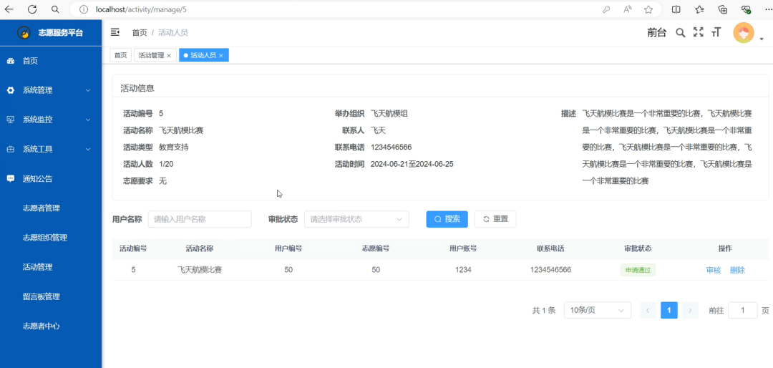Expand the 系统工具 submenu arrow

click(x=88, y=150)
